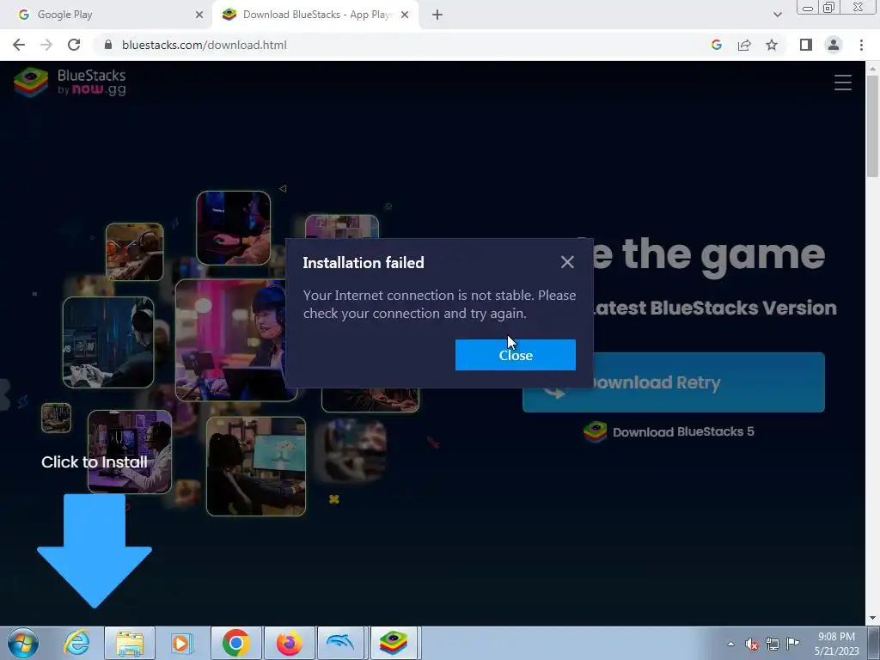Viewport: 880px width, 660px height.
Task: View site security lock information
Action: [x=108, y=45]
